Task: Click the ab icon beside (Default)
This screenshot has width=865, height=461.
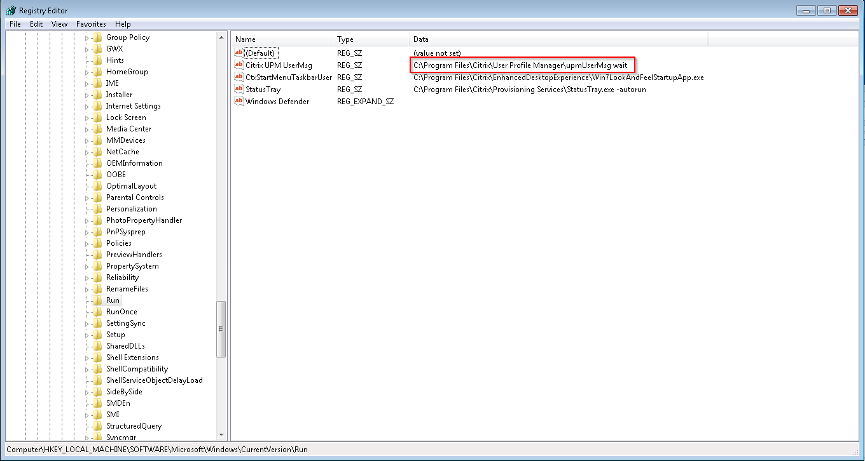Action: coord(239,53)
